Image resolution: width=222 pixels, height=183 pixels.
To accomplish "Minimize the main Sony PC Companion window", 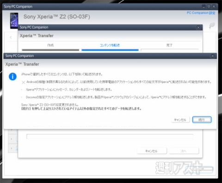I will 203,6.
